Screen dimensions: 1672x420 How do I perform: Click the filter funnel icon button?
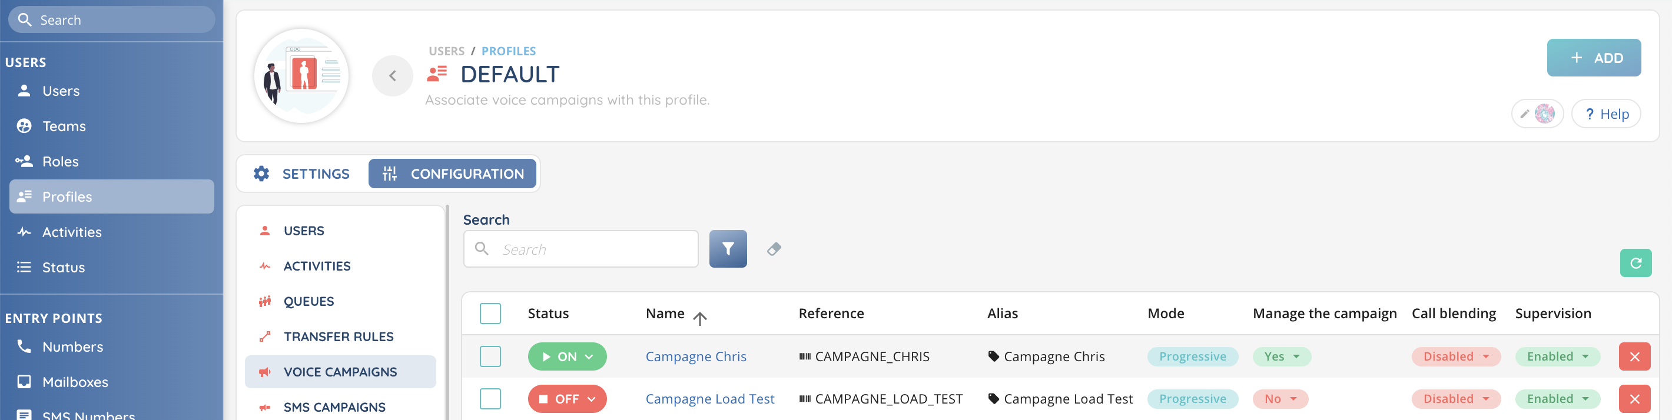click(728, 249)
